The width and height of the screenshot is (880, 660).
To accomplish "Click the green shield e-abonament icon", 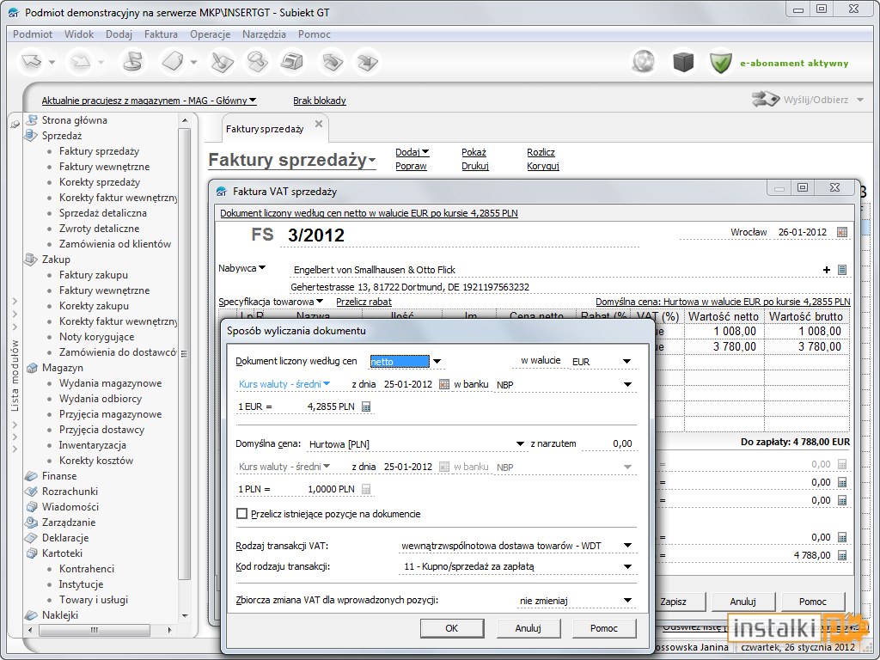I will [720, 62].
